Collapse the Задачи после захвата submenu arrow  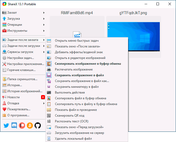[44, 40]
